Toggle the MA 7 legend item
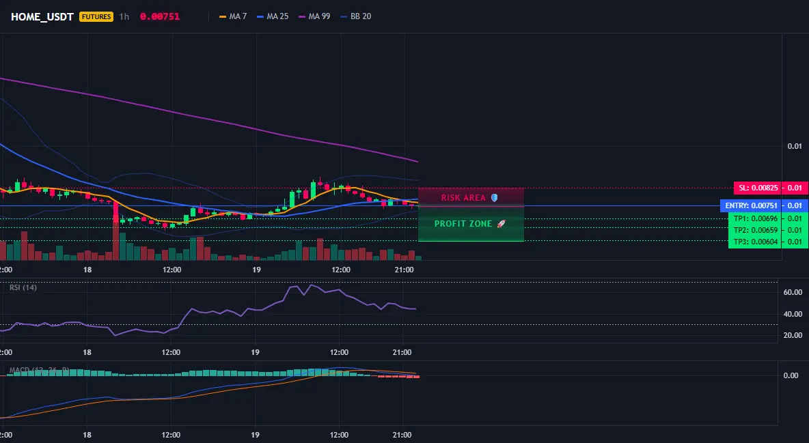This screenshot has width=809, height=443. (x=233, y=16)
